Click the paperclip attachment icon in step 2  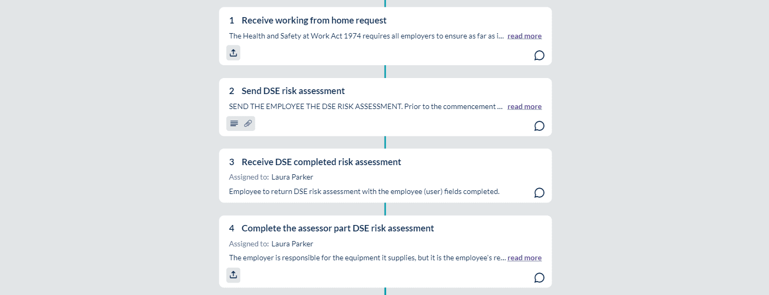click(248, 123)
